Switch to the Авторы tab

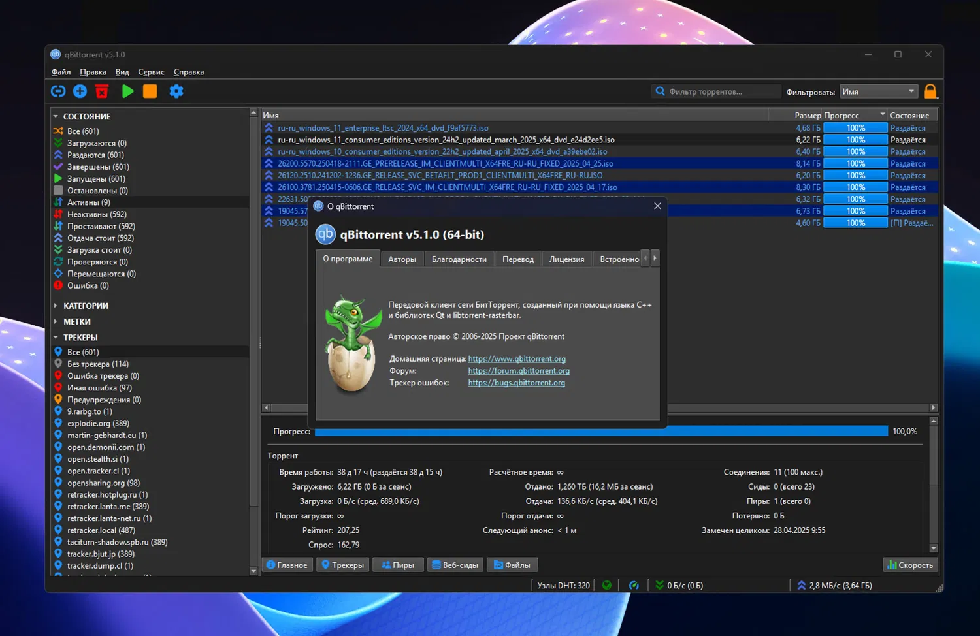coord(402,259)
